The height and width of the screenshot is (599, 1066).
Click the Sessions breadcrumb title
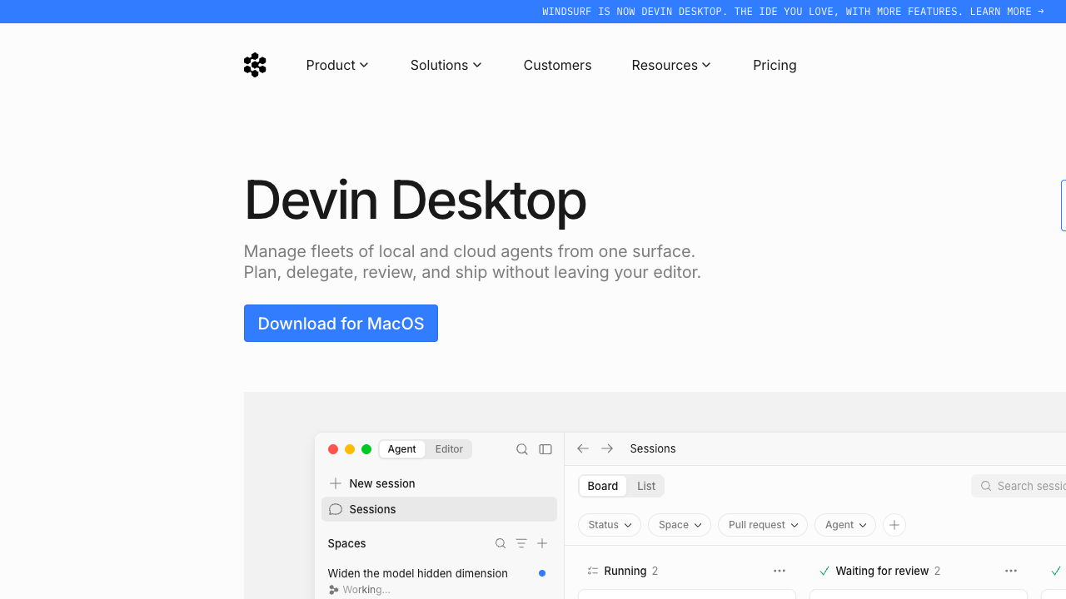[653, 448]
